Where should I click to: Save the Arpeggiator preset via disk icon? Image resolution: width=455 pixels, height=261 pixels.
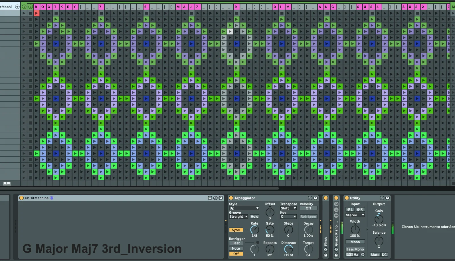316,198
